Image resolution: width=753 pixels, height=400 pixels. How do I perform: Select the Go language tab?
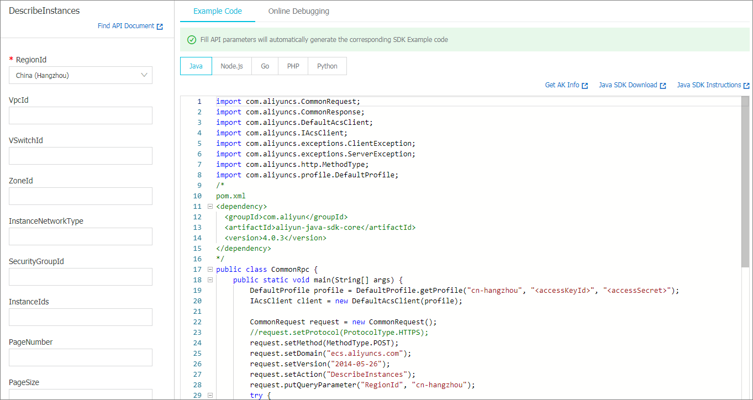(265, 66)
